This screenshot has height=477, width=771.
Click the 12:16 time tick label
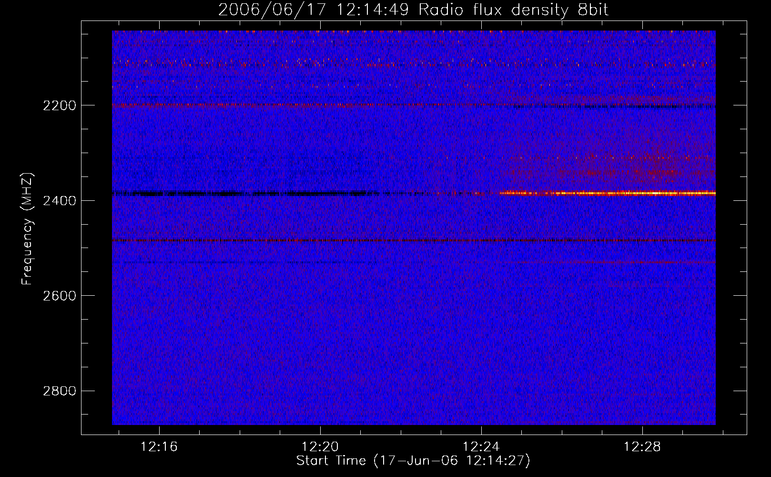159,446
